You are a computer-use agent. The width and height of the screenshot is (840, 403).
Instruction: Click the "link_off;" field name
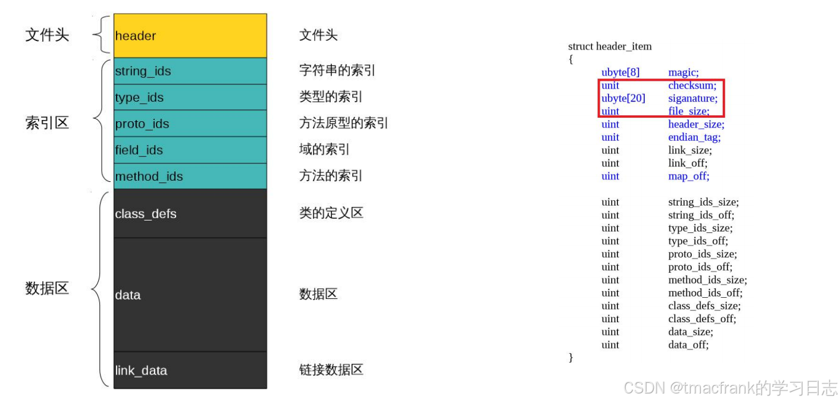688,163
